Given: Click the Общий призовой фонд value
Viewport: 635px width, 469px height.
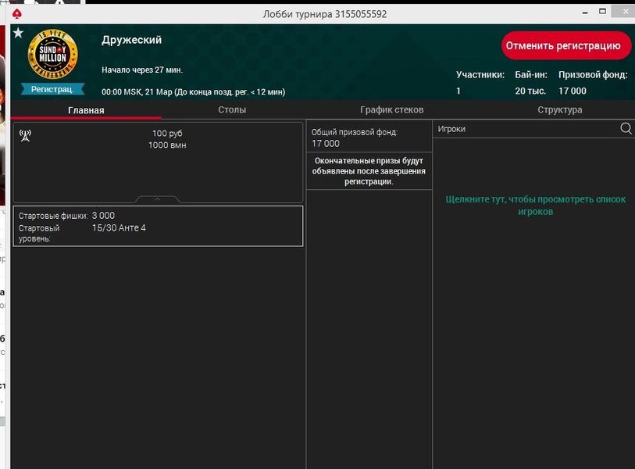Looking at the screenshot, I should tap(326, 144).
